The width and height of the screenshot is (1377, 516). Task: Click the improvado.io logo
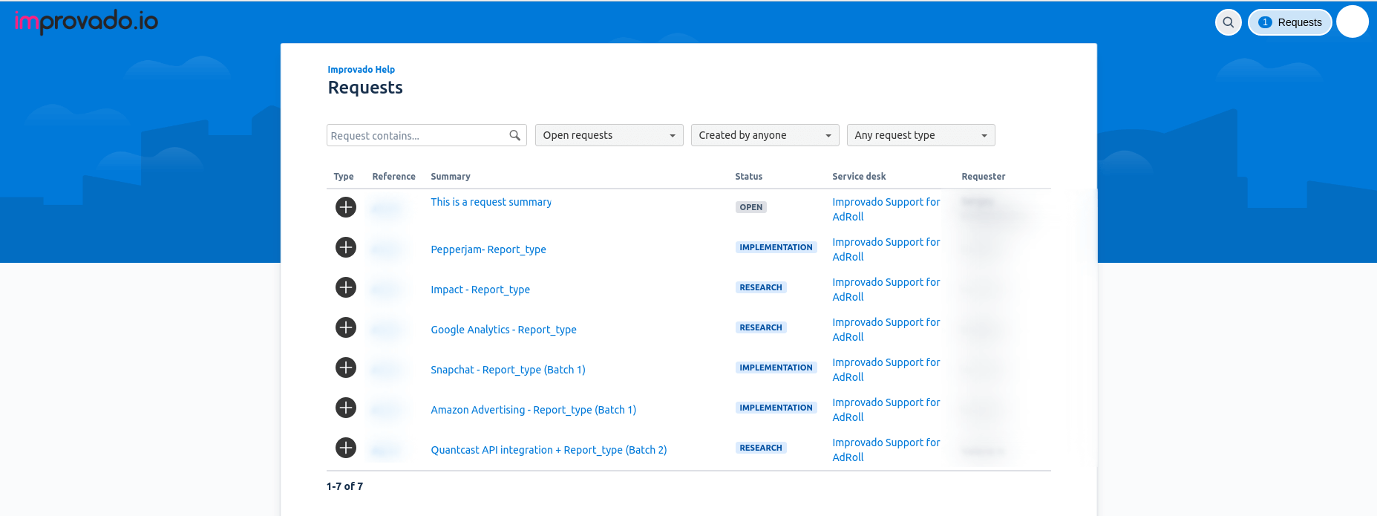tap(86, 22)
